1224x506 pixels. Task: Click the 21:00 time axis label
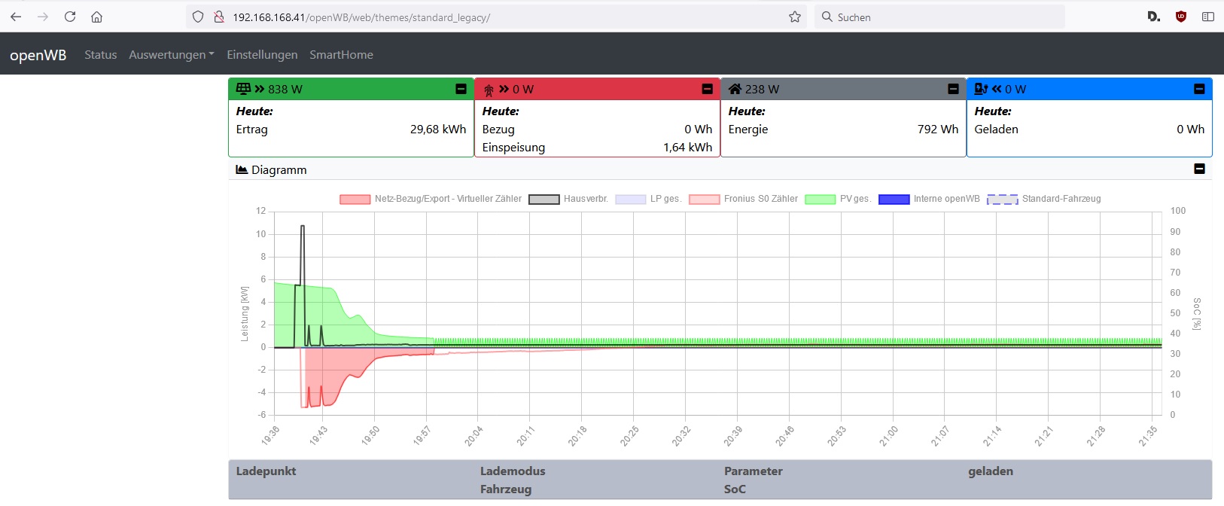pos(889,435)
